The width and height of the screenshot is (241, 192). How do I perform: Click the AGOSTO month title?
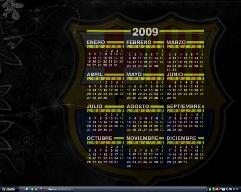point(138,106)
